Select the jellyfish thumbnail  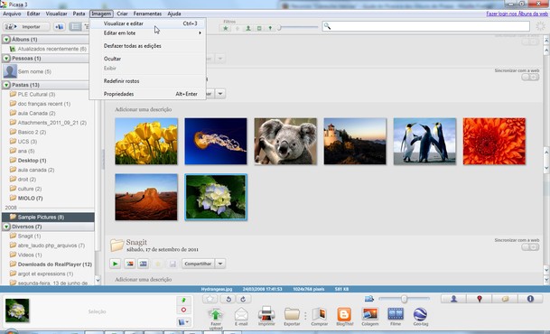coord(216,141)
